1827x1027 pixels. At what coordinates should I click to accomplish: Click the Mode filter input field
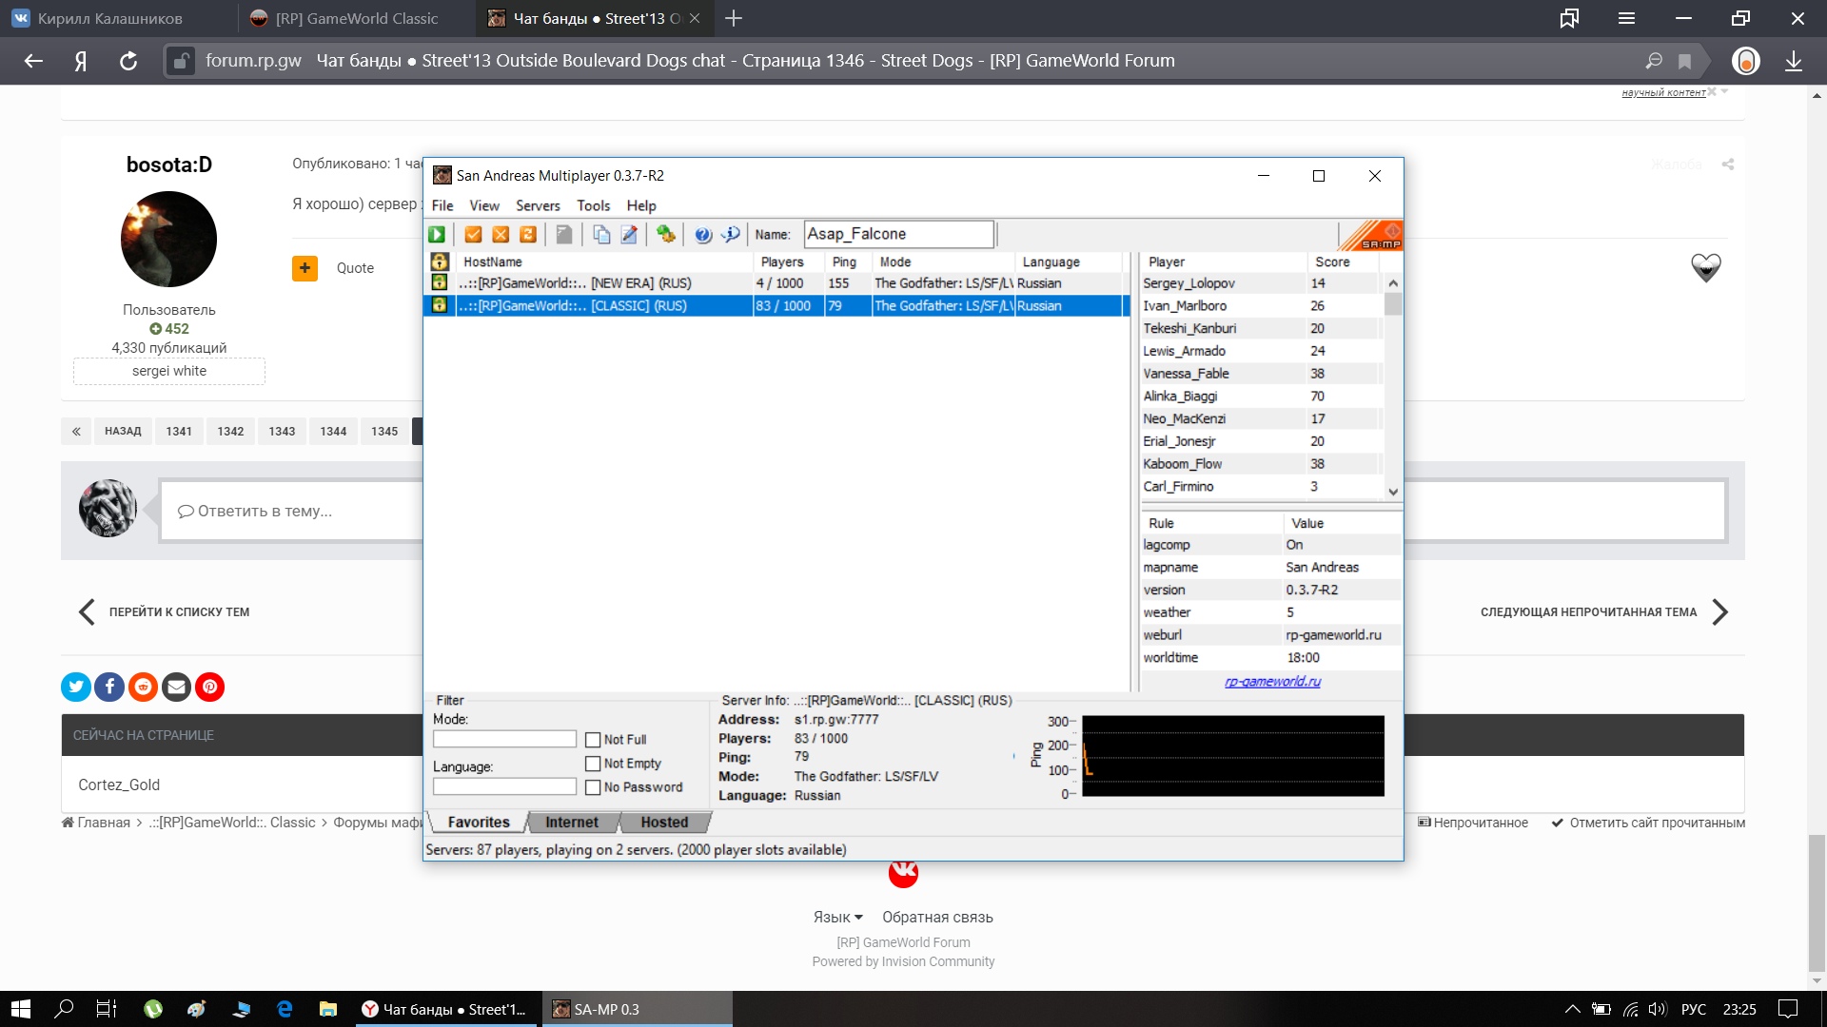(x=504, y=739)
